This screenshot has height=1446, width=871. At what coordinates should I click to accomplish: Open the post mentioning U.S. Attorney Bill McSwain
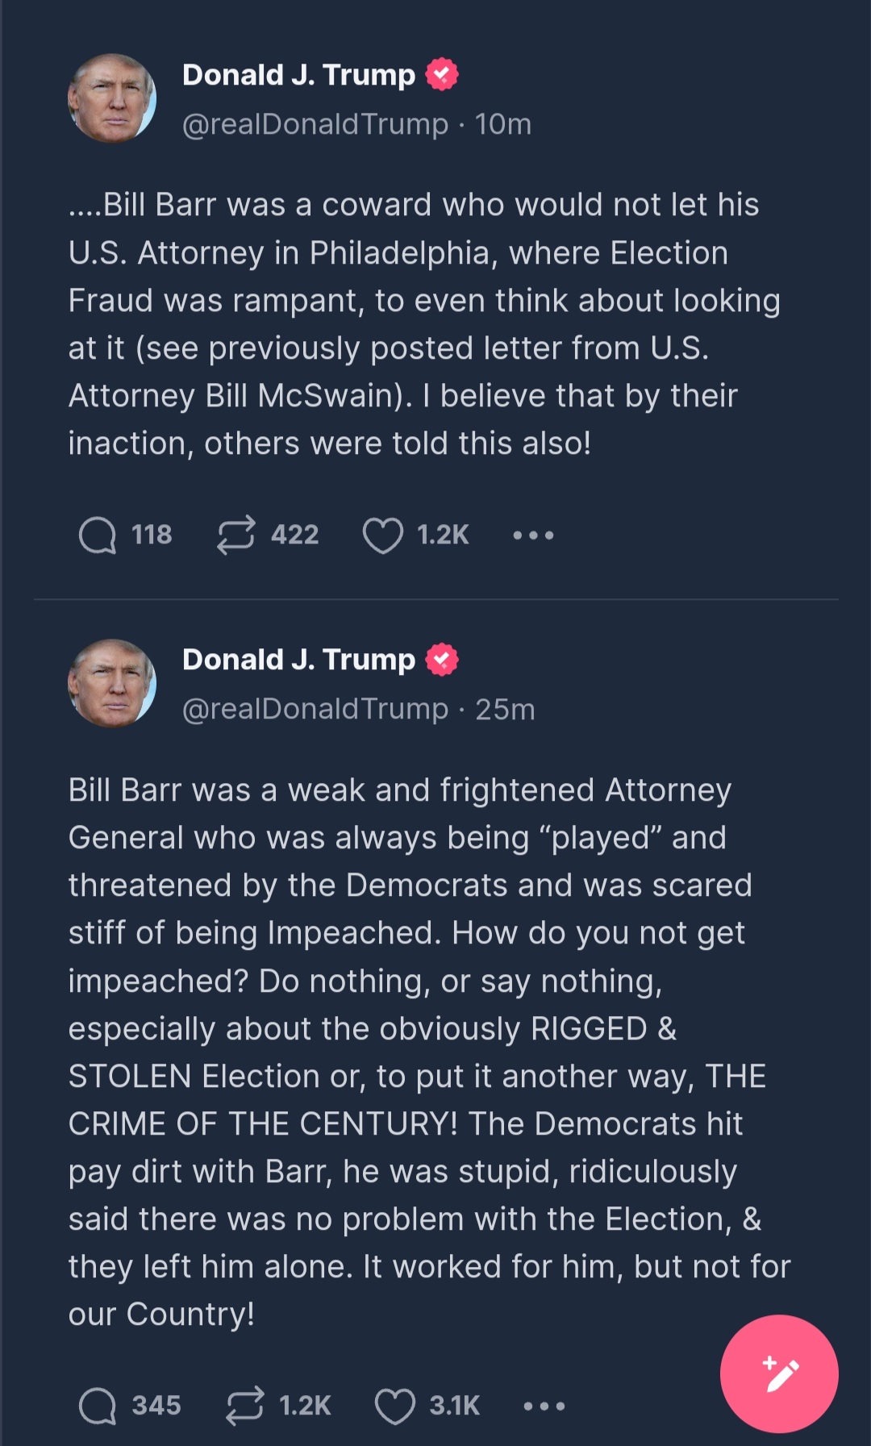coord(424,324)
